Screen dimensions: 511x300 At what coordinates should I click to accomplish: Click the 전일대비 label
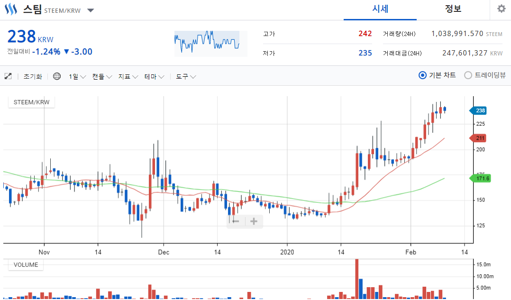18,52
